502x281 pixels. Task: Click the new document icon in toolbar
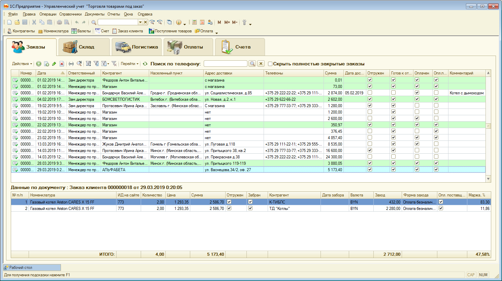click(9, 22)
